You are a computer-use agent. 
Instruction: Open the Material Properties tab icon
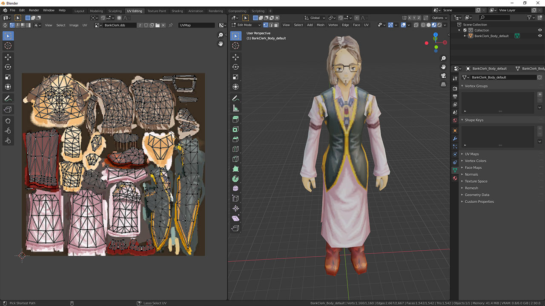coord(455,178)
